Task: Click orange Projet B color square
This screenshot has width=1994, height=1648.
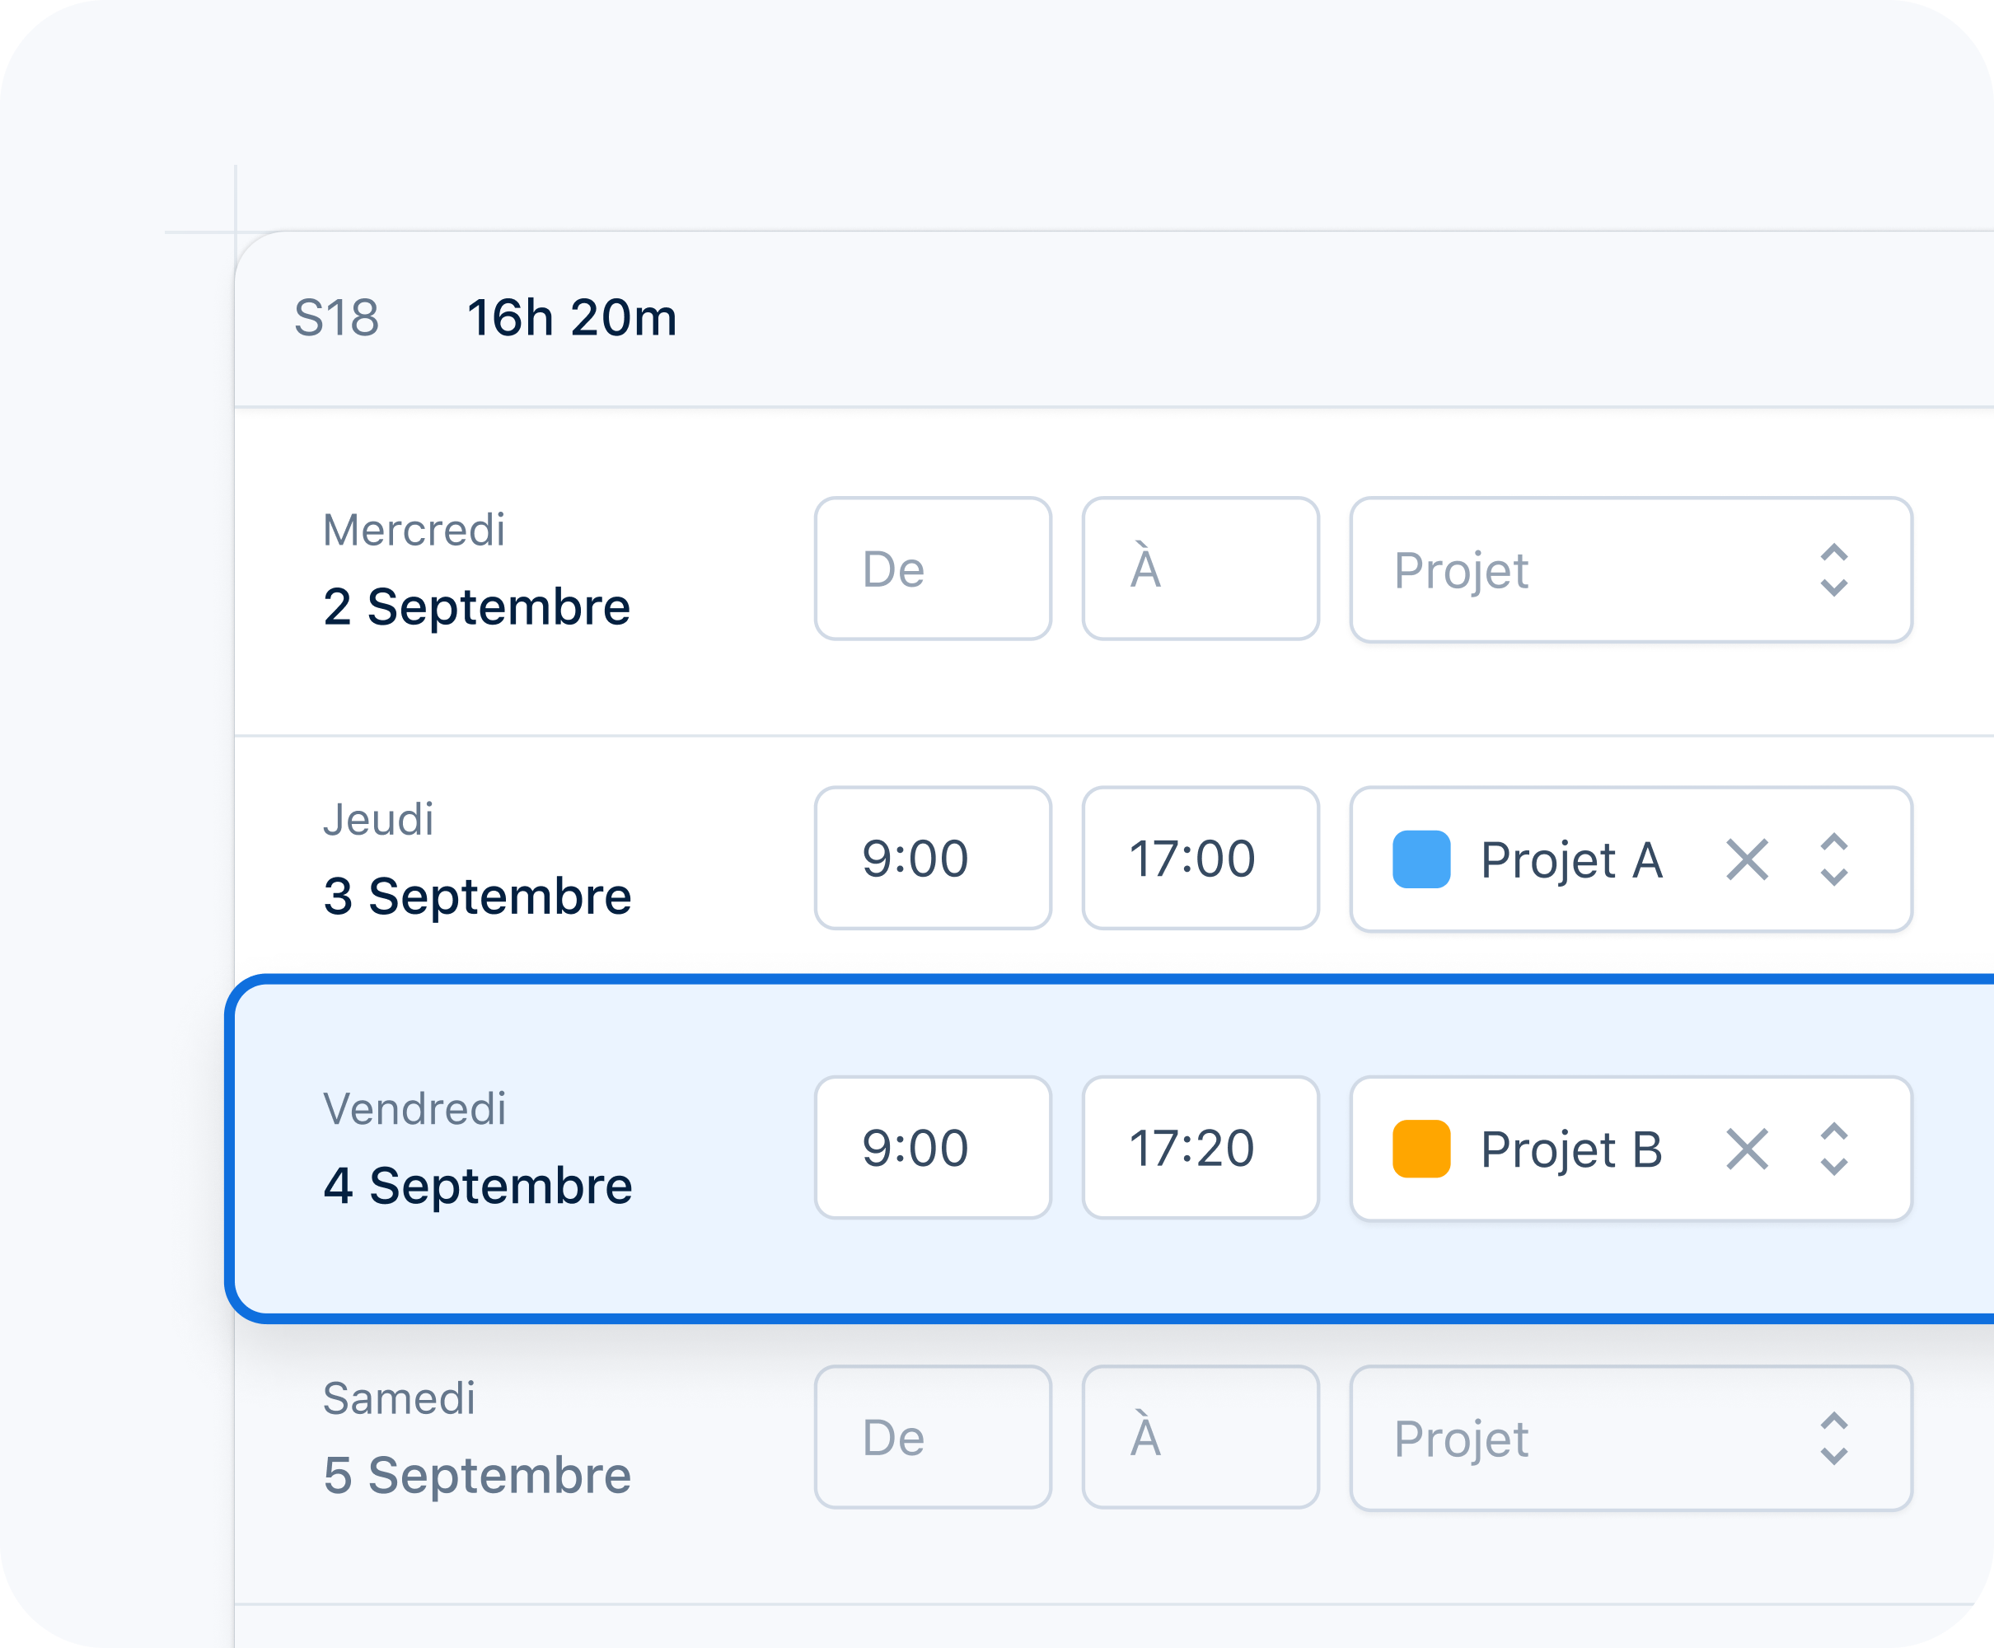Action: pos(1421,1149)
